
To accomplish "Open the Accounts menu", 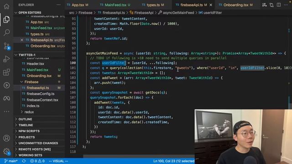I will 6,138.
